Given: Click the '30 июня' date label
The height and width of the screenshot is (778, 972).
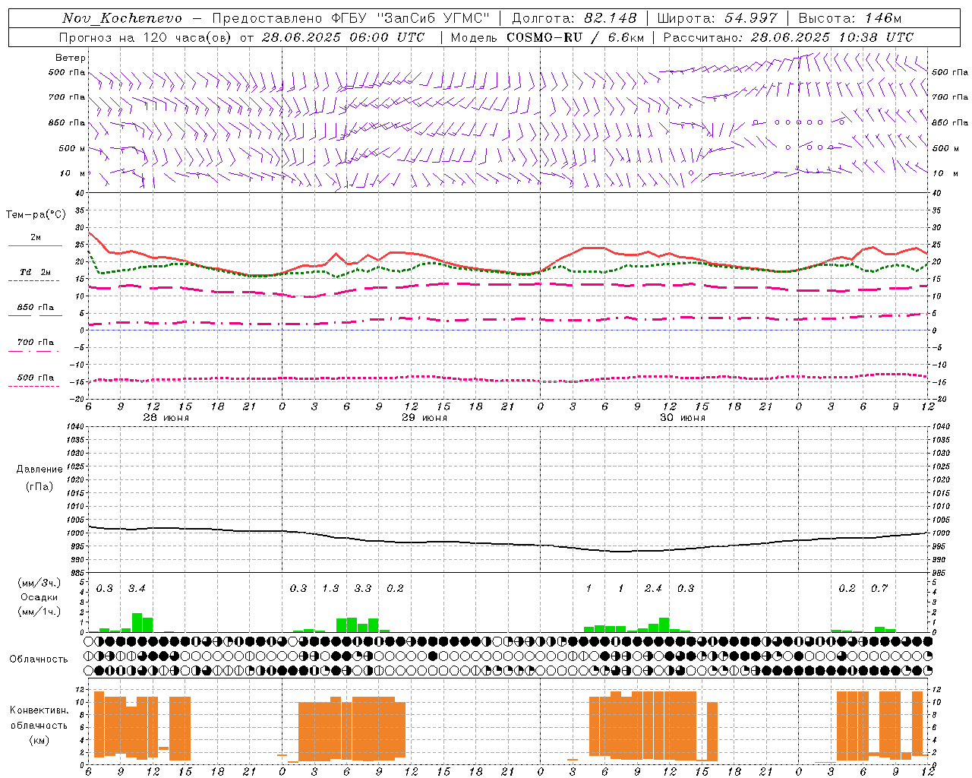Looking at the screenshot, I should click(683, 418).
